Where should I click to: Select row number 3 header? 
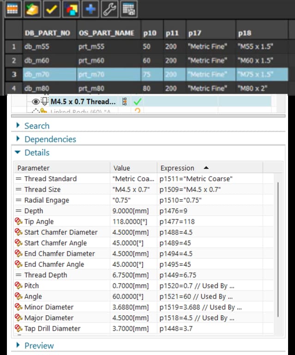click(14, 74)
